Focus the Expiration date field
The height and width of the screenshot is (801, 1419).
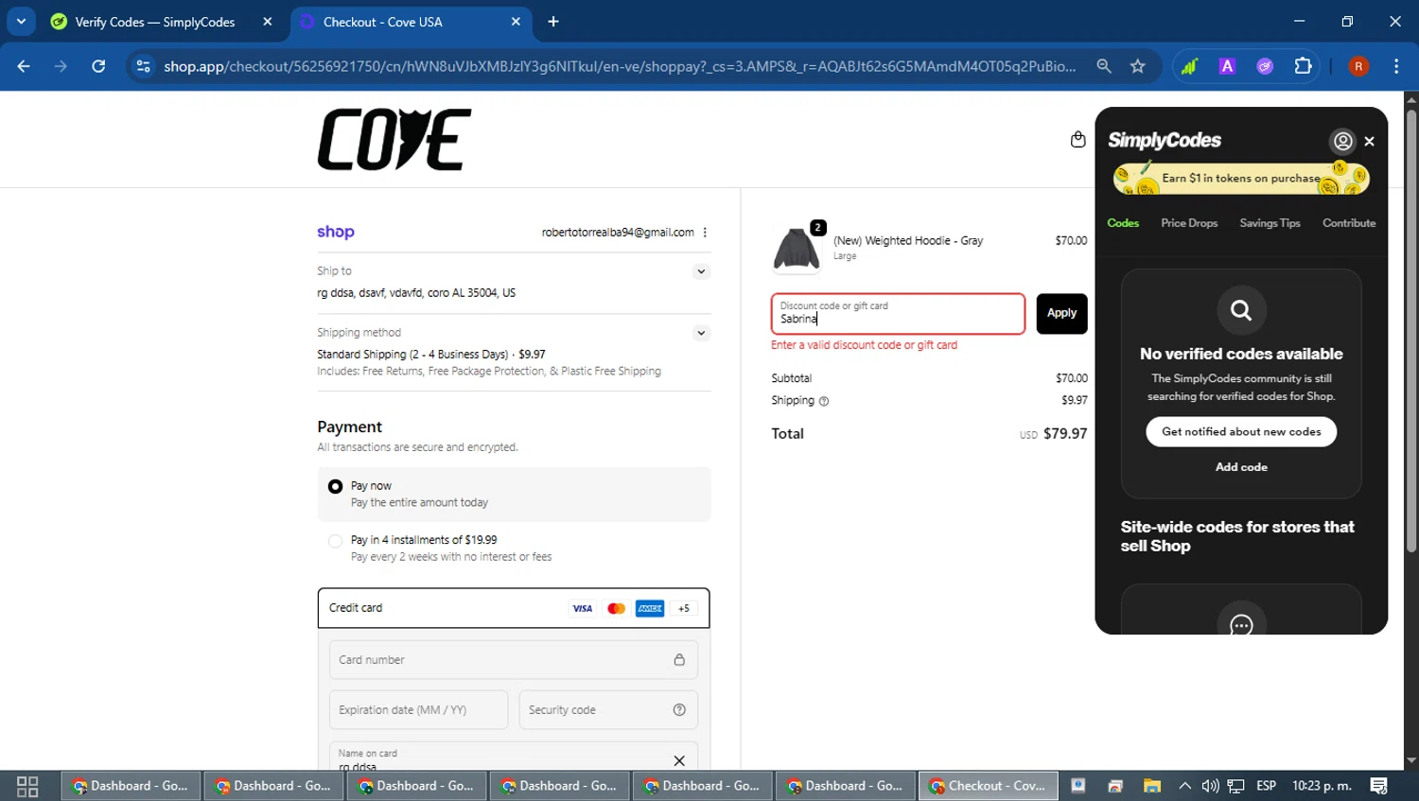[x=418, y=710]
